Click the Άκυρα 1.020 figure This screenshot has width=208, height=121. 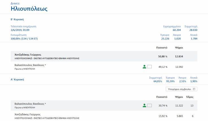pyautogui.click(x=177, y=38)
